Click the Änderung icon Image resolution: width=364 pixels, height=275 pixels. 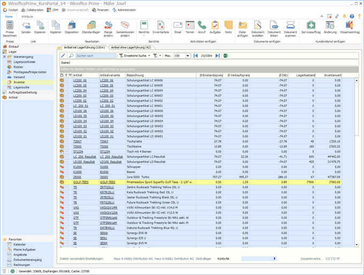tap(330, 25)
